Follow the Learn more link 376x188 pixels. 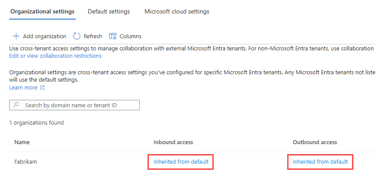[x=23, y=88]
